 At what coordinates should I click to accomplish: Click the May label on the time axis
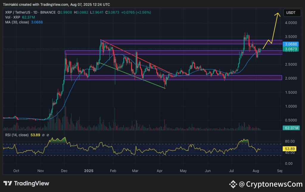[183, 171]
